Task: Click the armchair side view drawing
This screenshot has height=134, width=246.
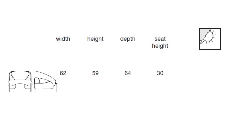Action: (x=45, y=81)
